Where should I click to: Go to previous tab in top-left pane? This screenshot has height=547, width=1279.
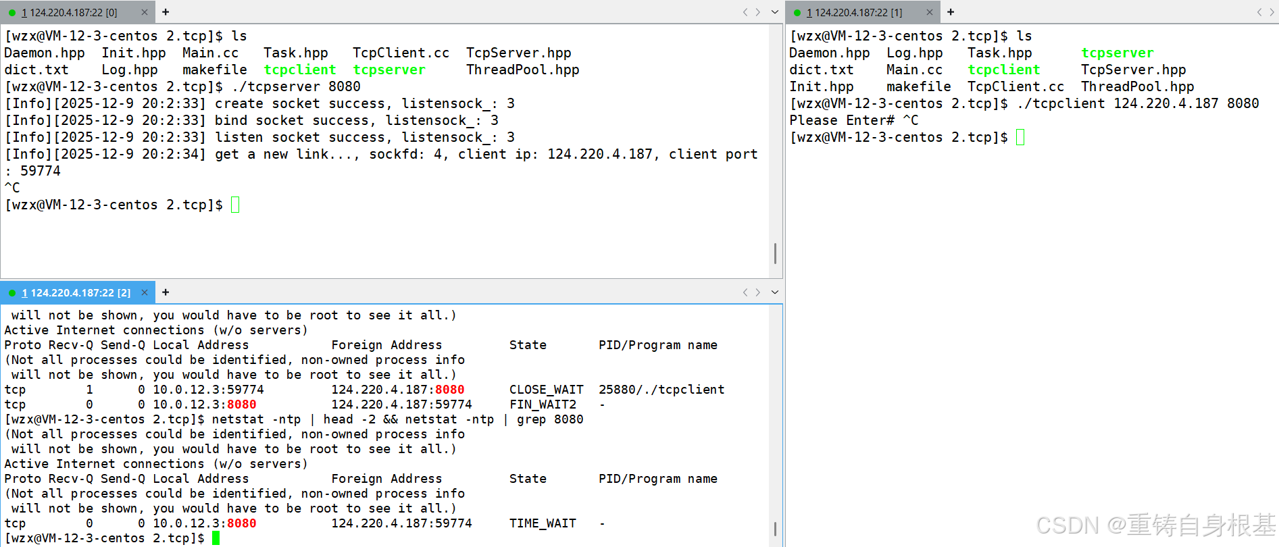(745, 12)
